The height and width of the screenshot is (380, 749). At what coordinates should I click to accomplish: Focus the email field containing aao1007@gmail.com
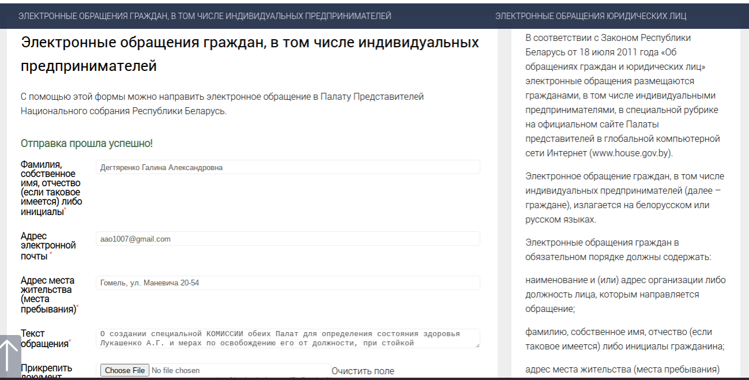point(287,239)
